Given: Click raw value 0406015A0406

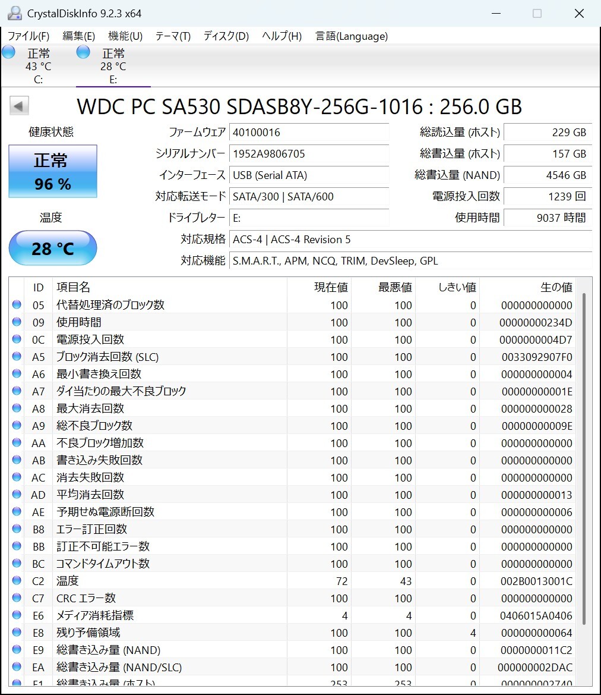Looking at the screenshot, I should pyautogui.click(x=536, y=616).
